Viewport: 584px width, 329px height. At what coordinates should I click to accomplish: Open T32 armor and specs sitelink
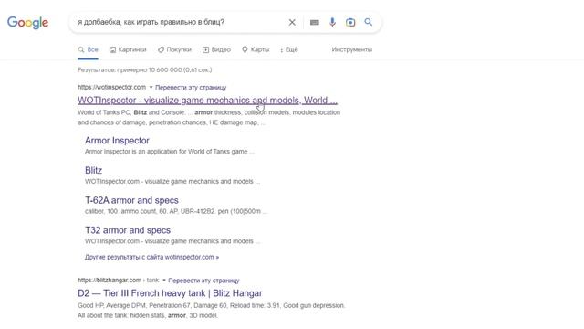click(x=128, y=230)
